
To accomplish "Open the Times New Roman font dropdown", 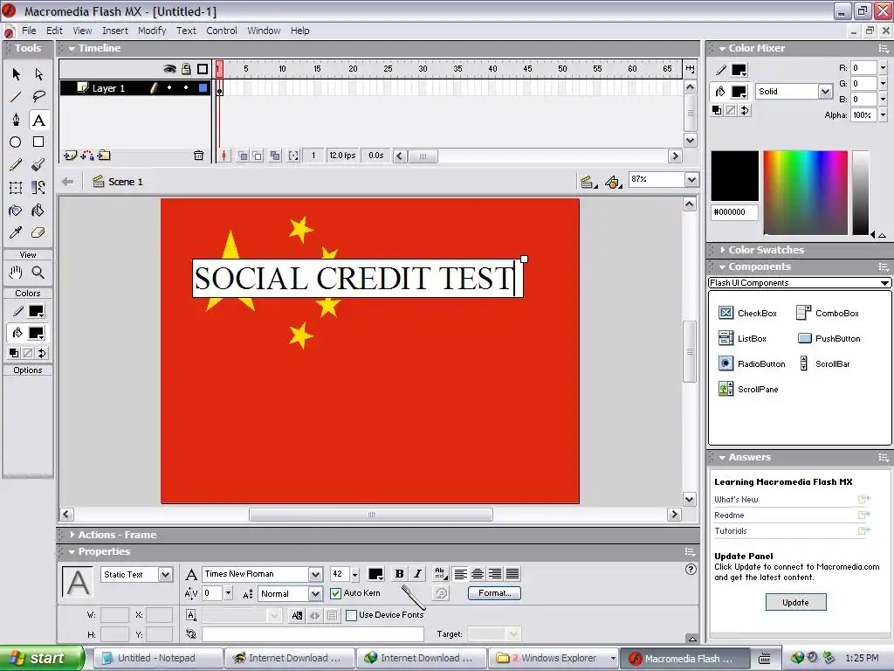I will pyautogui.click(x=315, y=575).
